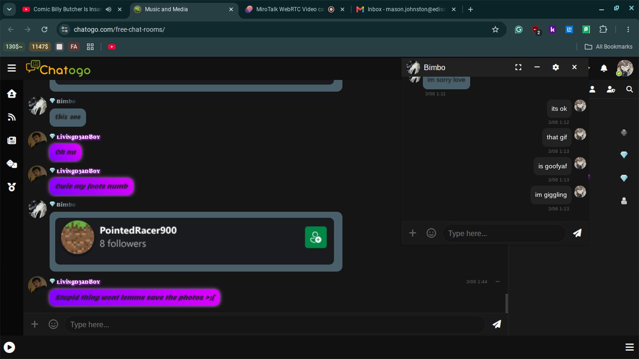Open the Chatogo hamburger menu

pyautogui.click(x=12, y=68)
